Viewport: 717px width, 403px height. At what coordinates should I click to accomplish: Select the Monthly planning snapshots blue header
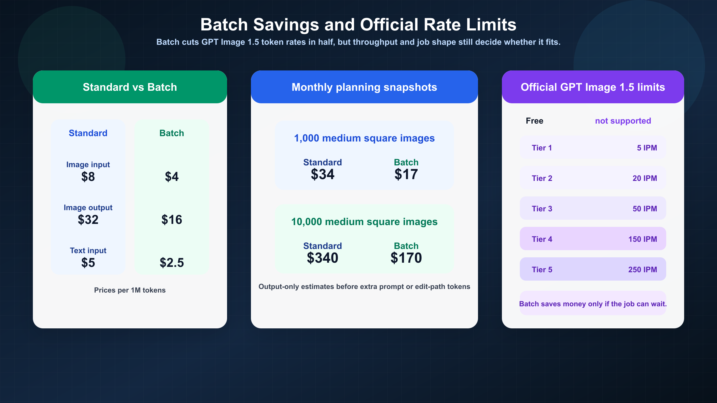pyautogui.click(x=364, y=87)
